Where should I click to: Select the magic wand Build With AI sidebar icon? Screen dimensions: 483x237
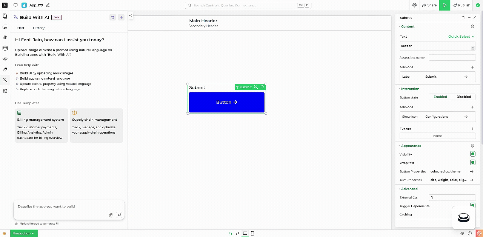coord(5,80)
